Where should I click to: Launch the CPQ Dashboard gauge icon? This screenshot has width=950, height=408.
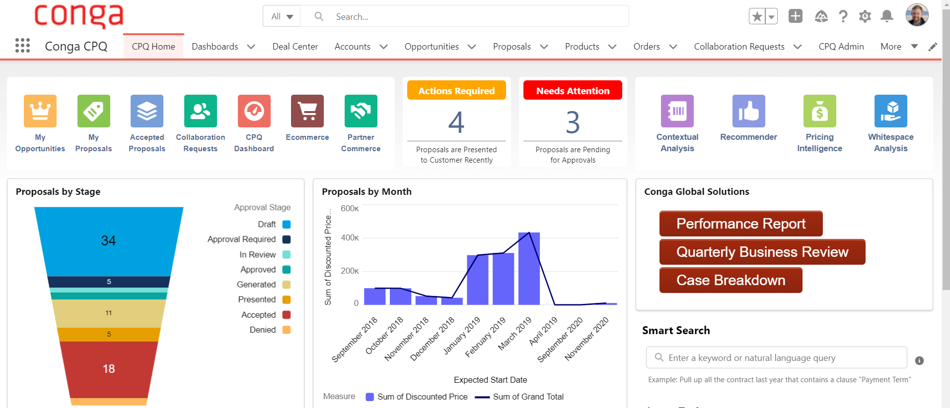click(254, 111)
